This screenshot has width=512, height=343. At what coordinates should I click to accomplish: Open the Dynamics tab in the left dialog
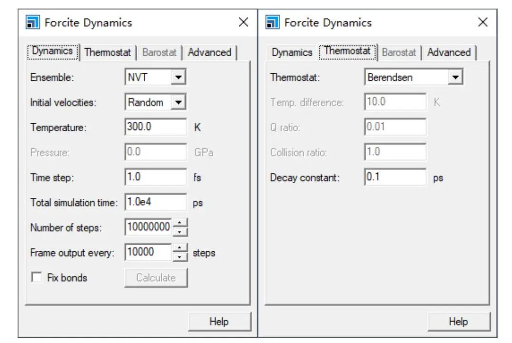[x=52, y=51]
